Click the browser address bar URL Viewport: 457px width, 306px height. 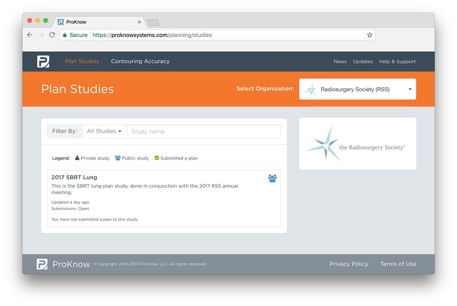click(x=152, y=35)
